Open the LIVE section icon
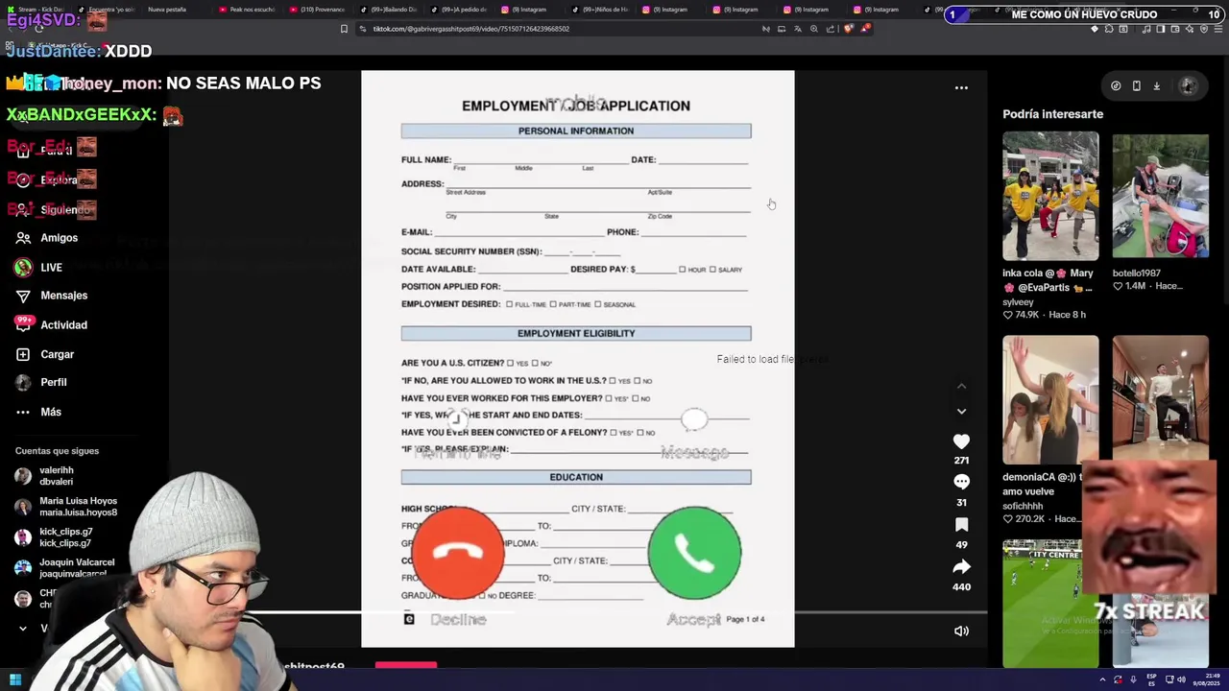 (23, 268)
